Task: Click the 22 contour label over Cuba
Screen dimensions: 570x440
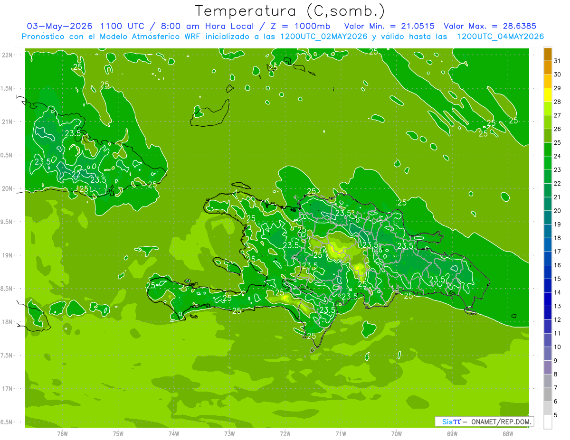Action: [76, 174]
